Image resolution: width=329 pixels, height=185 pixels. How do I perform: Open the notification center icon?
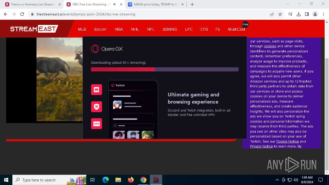(x=321, y=180)
